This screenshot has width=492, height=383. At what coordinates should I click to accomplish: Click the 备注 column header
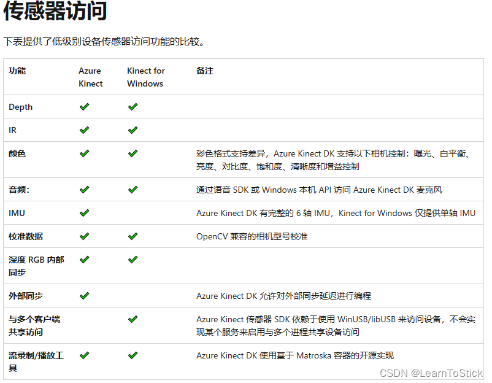tap(204, 71)
